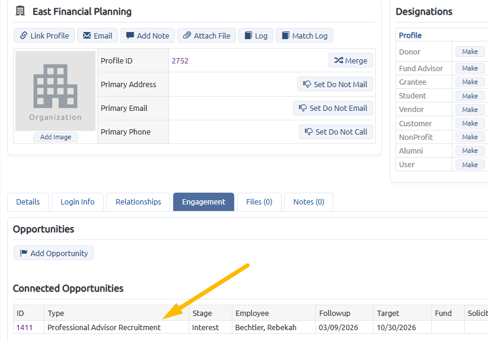This screenshot has height=342, width=488.
Task: Make this profile a Vendor
Action: [470, 110]
